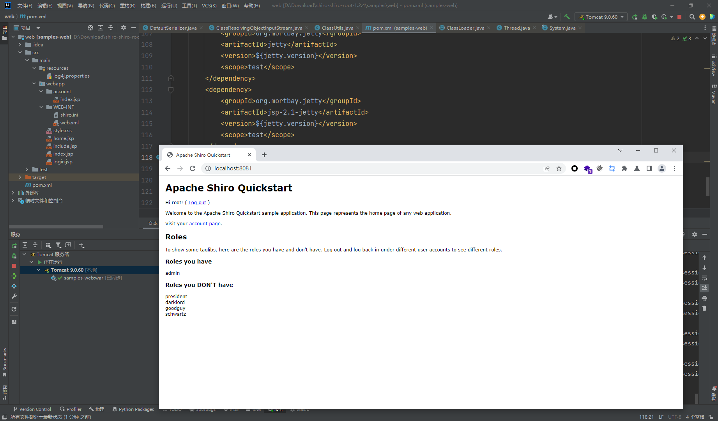Click Services add service plus icon
Viewport: 718px width, 421px height.
tap(81, 245)
